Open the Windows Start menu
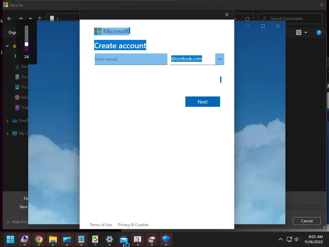Screen dimensions: 329x247 coord(10,239)
